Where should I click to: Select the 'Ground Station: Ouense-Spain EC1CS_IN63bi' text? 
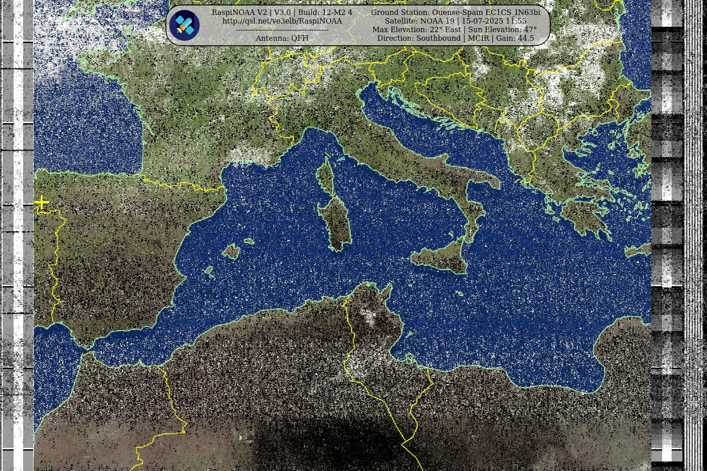pyautogui.click(x=455, y=13)
